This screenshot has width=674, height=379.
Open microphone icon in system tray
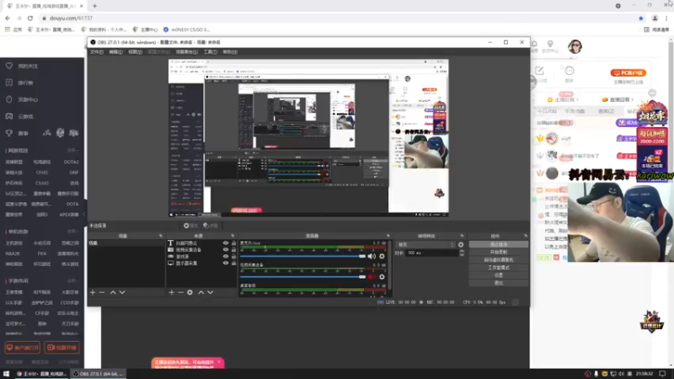tap(596, 374)
